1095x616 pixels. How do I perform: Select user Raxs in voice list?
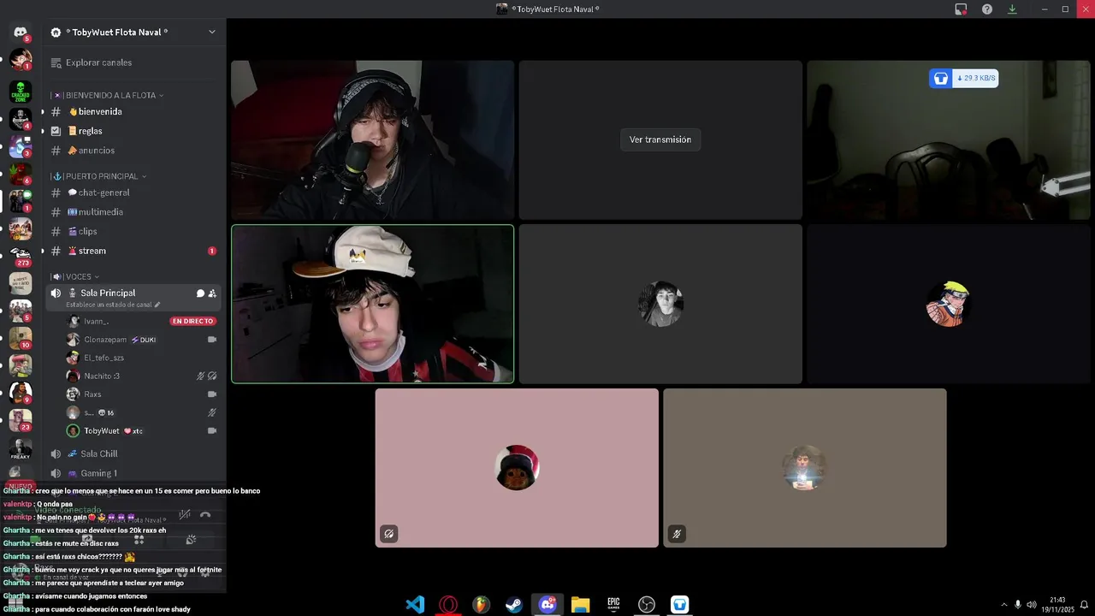point(92,394)
